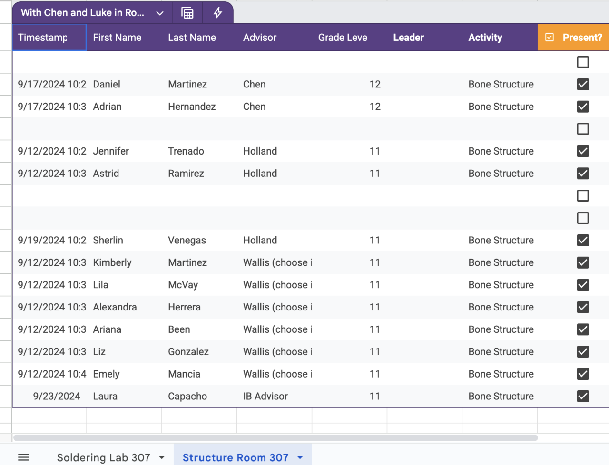
Task: Select the Structure Room 307 tab
Action: coord(236,457)
